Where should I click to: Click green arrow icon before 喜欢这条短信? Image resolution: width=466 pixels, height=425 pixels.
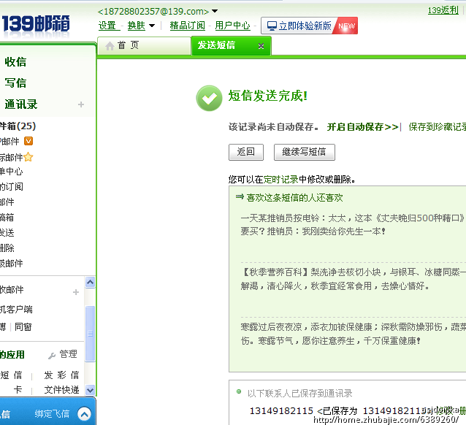pos(240,196)
